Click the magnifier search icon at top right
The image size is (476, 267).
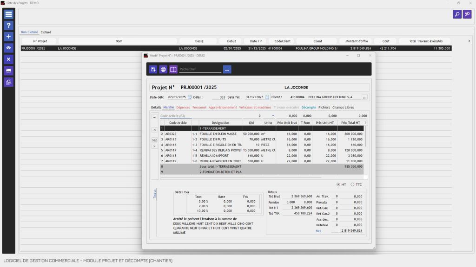[x=457, y=14]
